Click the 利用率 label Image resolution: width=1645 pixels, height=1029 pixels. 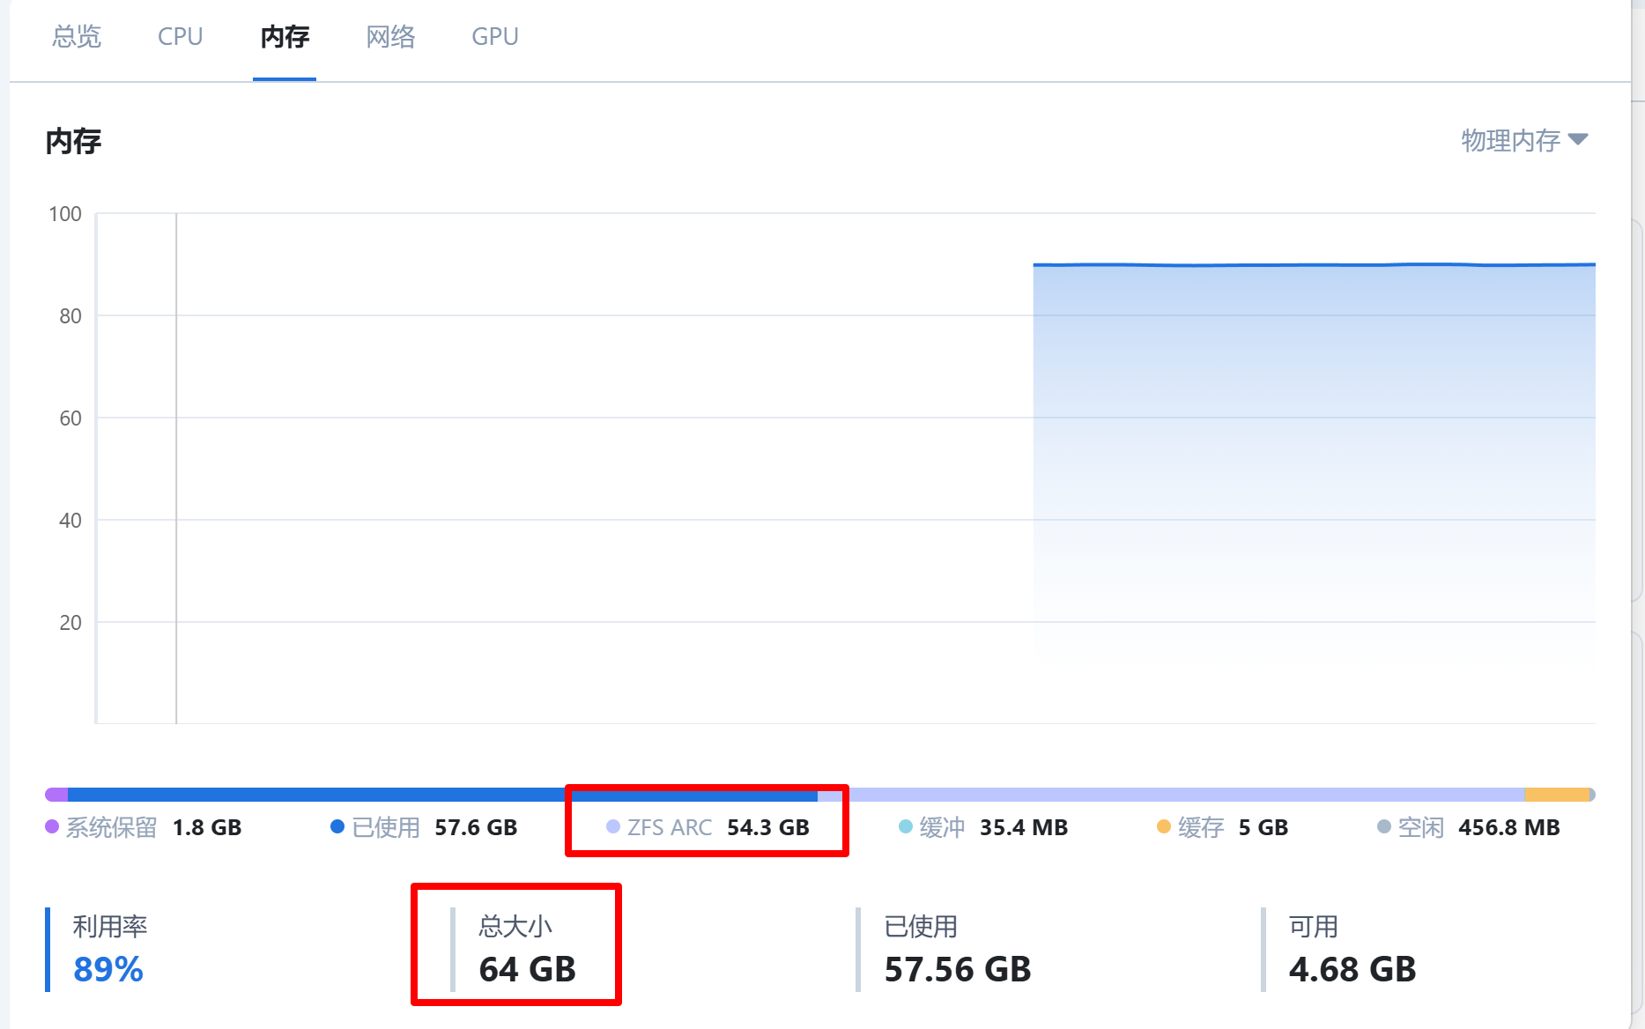tap(110, 926)
